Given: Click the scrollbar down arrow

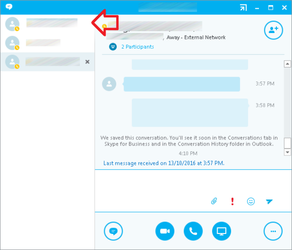Looking at the screenshot, I should [287, 152].
